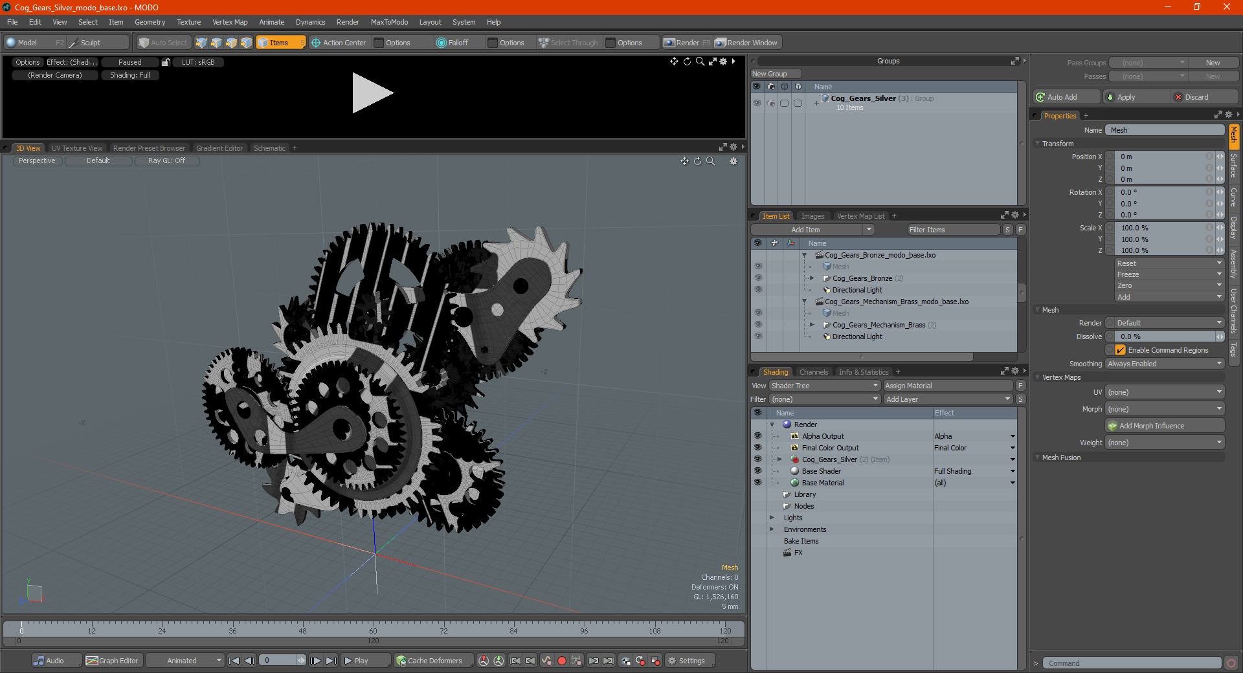Toggle Base Material visibility eye
This screenshot has height=673, width=1243.
[757, 483]
